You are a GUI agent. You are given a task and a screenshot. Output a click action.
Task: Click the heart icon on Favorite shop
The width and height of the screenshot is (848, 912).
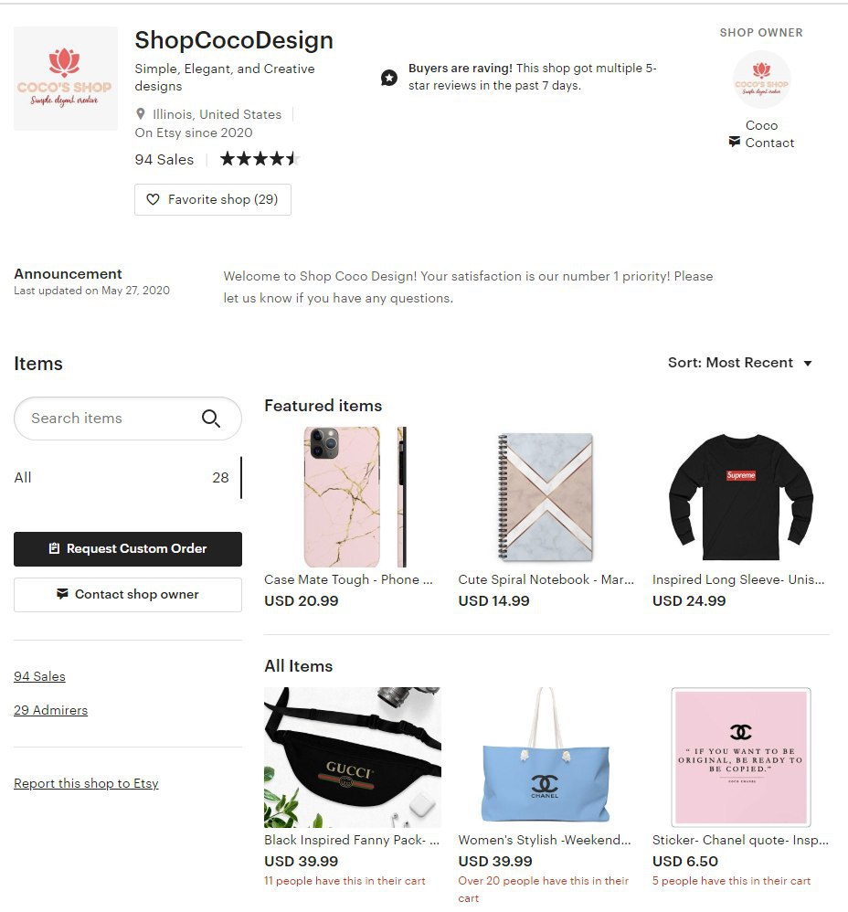[x=153, y=199]
